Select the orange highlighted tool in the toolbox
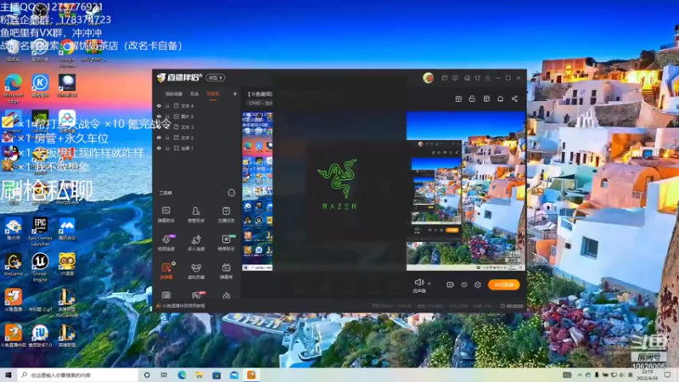Viewport: 679px width, 382px height. (x=166, y=271)
